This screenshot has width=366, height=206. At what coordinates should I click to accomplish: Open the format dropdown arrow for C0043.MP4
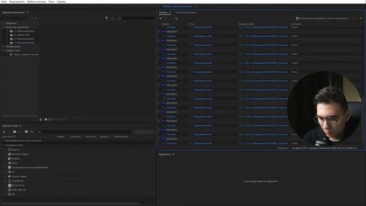pos(164,36)
